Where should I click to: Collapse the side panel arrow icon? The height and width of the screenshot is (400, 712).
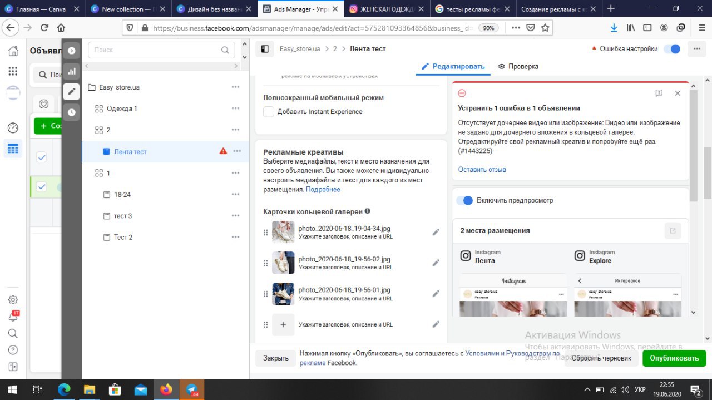point(71,51)
